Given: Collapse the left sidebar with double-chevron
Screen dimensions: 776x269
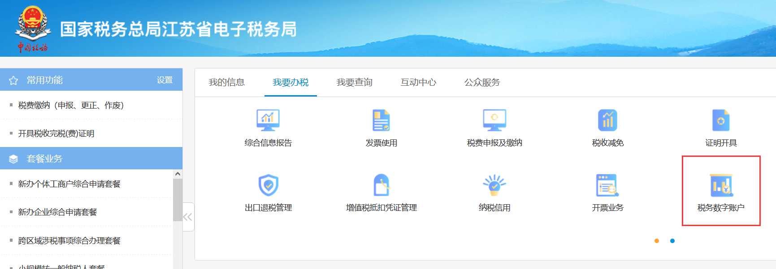Looking at the screenshot, I should point(188,217).
